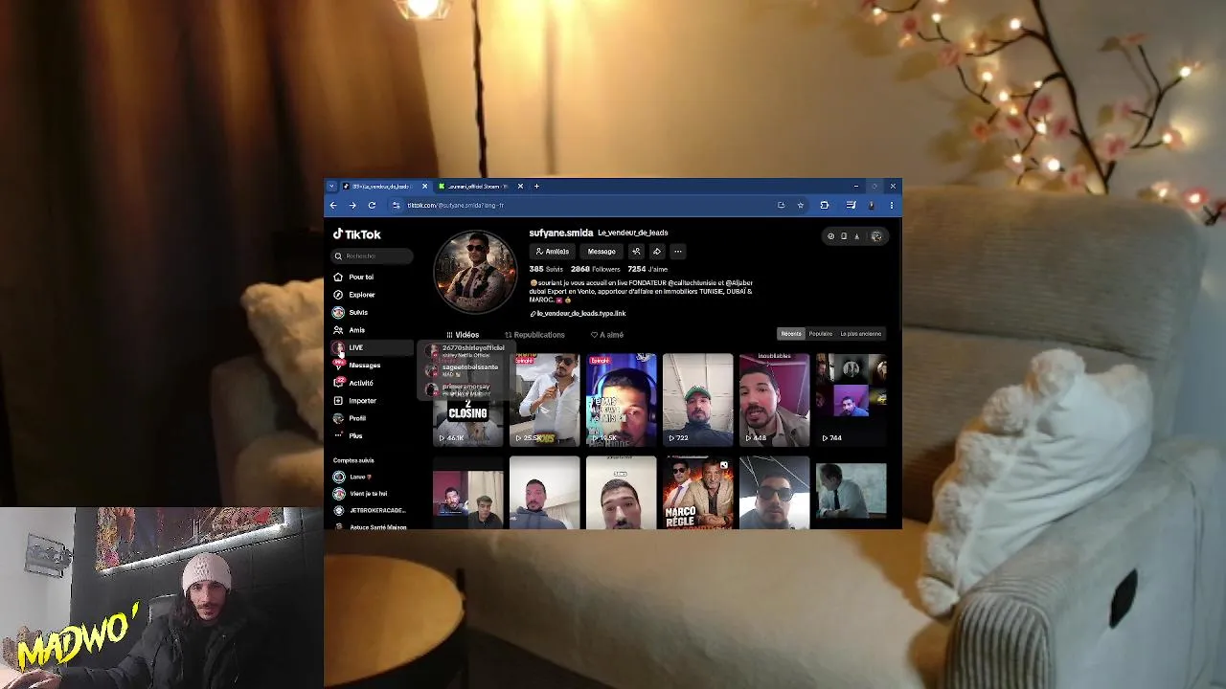Open the video with 744 views
The width and height of the screenshot is (1226, 689).
coord(851,400)
